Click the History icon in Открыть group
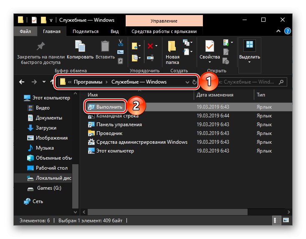This screenshot has height=239, width=306. (226, 61)
